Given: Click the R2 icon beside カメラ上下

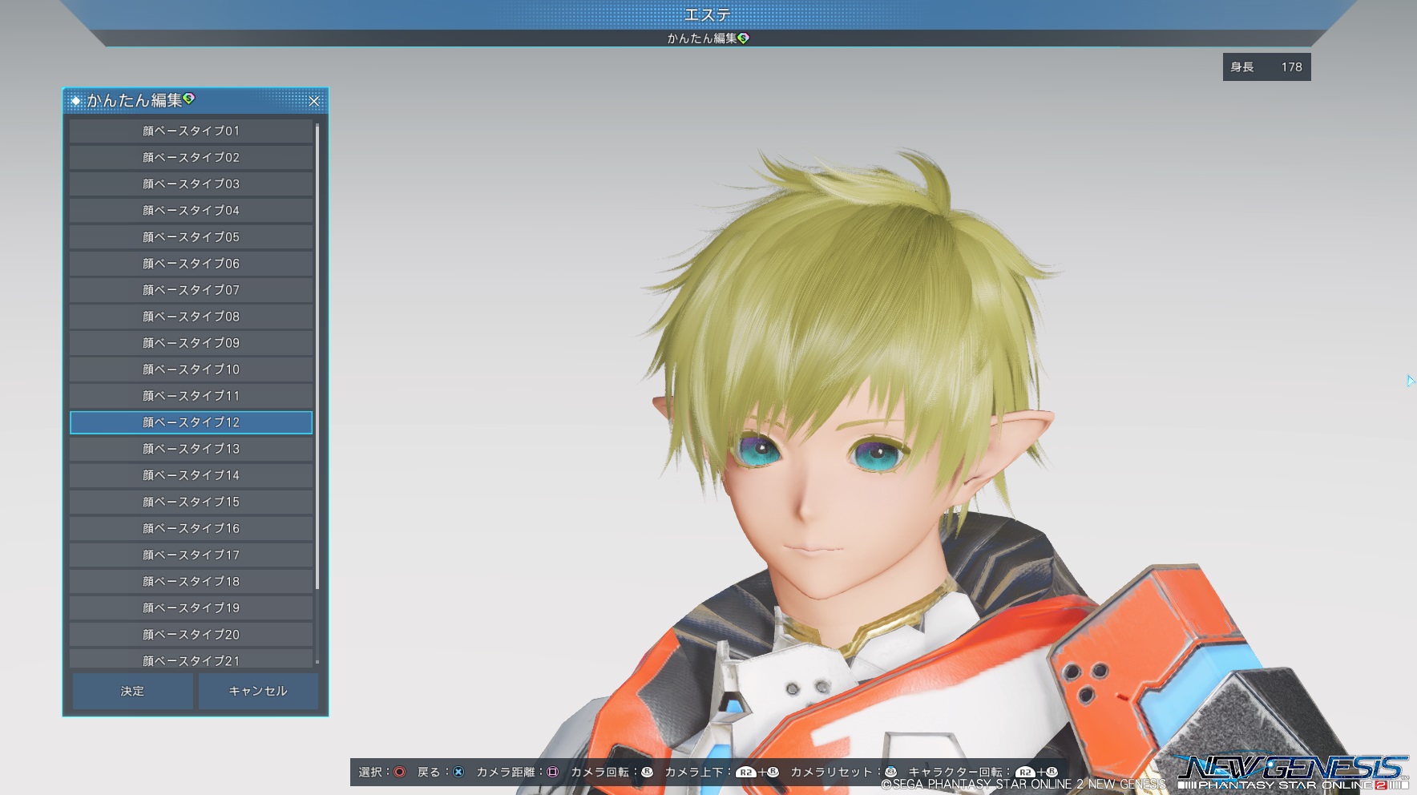Looking at the screenshot, I should pos(745,773).
